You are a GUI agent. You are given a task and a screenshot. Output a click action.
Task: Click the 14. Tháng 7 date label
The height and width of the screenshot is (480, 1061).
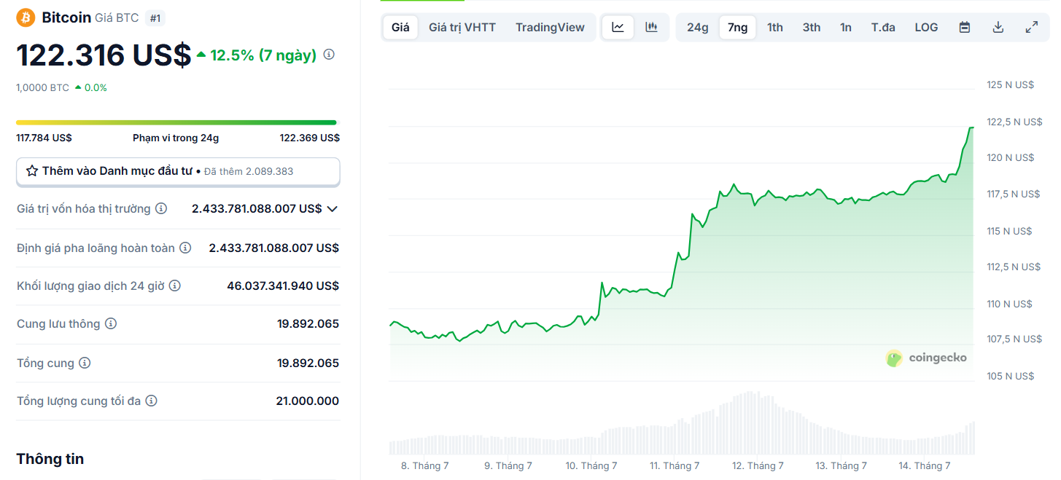tap(925, 465)
